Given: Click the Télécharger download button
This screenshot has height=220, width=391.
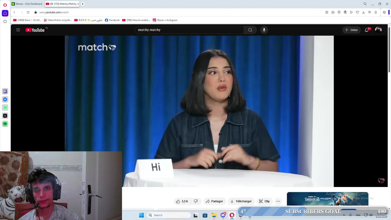Looking at the screenshot, I should 241,201.
